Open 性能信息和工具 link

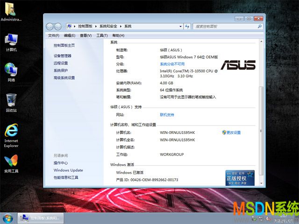66,177
